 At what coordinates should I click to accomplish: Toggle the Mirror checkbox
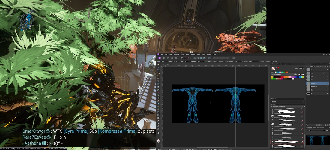tap(260, 61)
